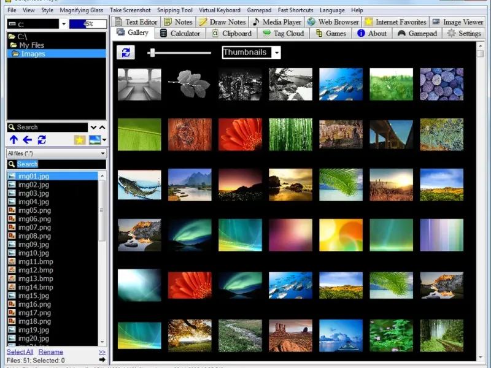Select the My Files folder in tree
Screen dimensions: 491x368
(x=32, y=45)
